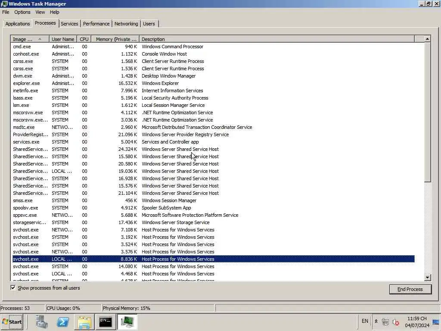Open the File menu

[x=6, y=12]
